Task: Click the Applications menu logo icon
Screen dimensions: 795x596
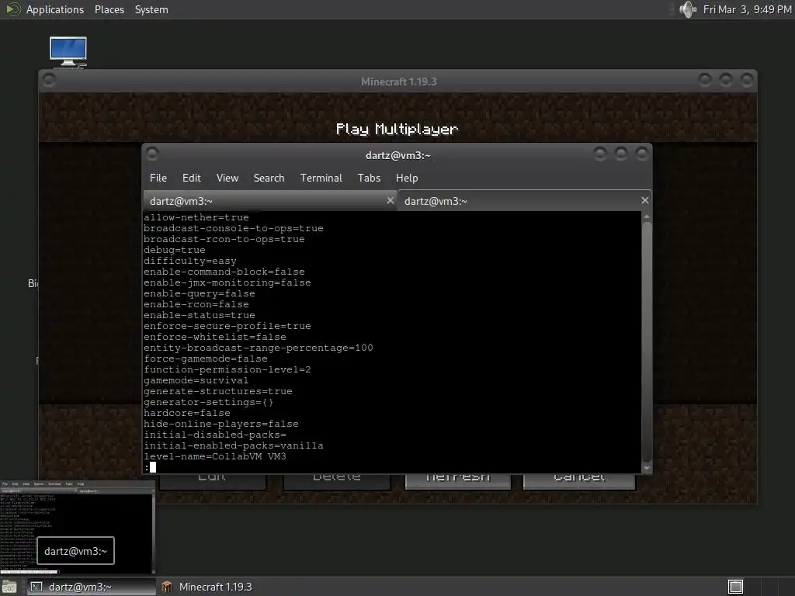Action: coord(12,9)
